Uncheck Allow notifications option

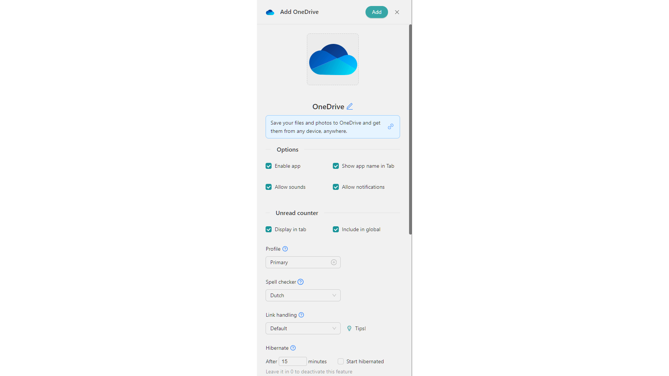336,187
